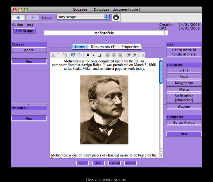Click the Classes panel header
The height and width of the screenshot is (182, 213).
pos(29,44)
